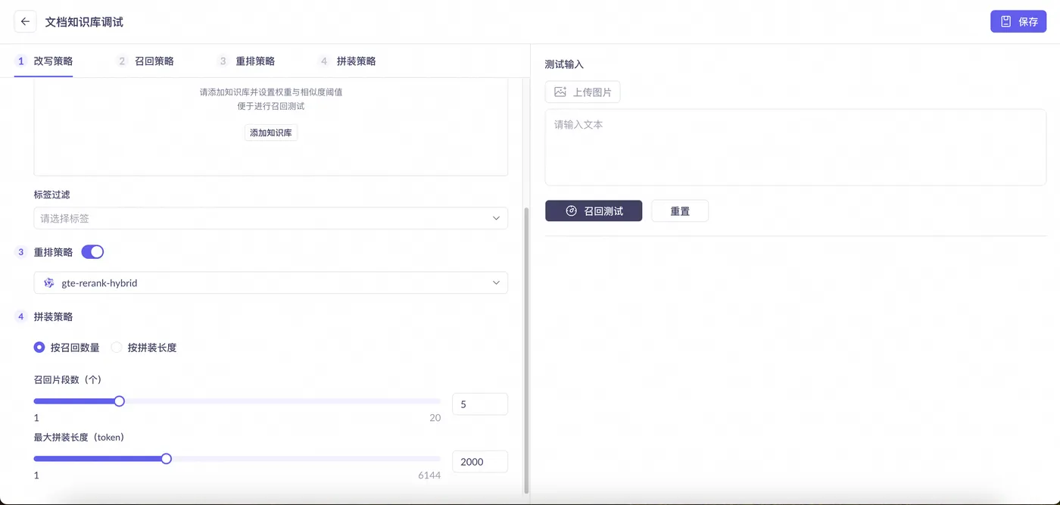Click the '最大拼装长度（token）' label
The width and height of the screenshot is (1060, 505).
coord(79,437)
